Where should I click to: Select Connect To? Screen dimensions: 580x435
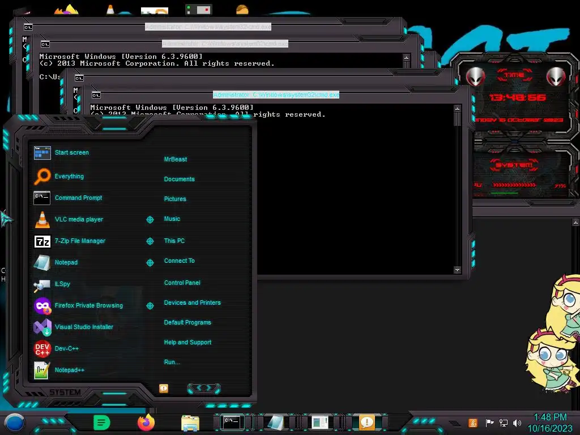click(x=180, y=261)
